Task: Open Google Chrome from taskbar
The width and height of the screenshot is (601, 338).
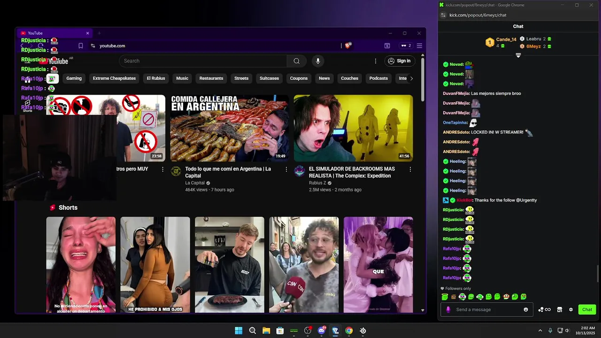Action: click(x=349, y=330)
